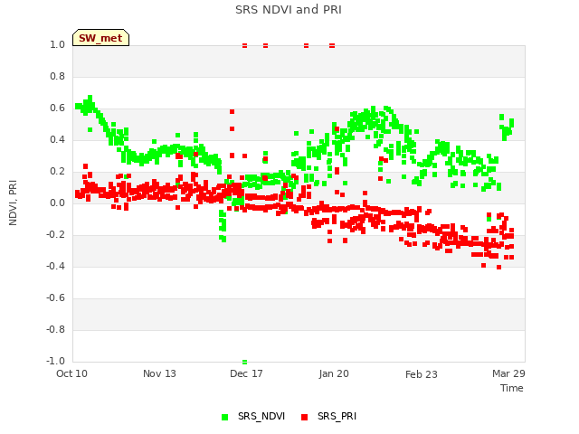Screen dimensions: 579x434
Task: Click the Nov 13 x-axis tick label
Action: coord(159,373)
